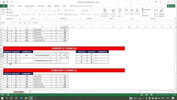Collapse the ribbon
Image resolution: width=177 pixels, height=100 pixels.
[175, 19]
